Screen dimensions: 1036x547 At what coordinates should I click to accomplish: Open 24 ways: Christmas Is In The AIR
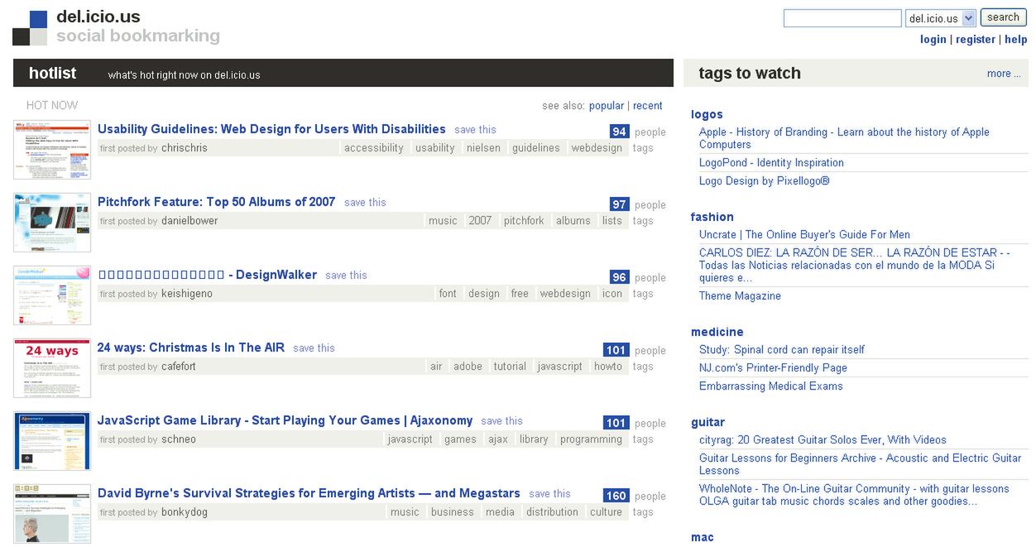click(191, 348)
